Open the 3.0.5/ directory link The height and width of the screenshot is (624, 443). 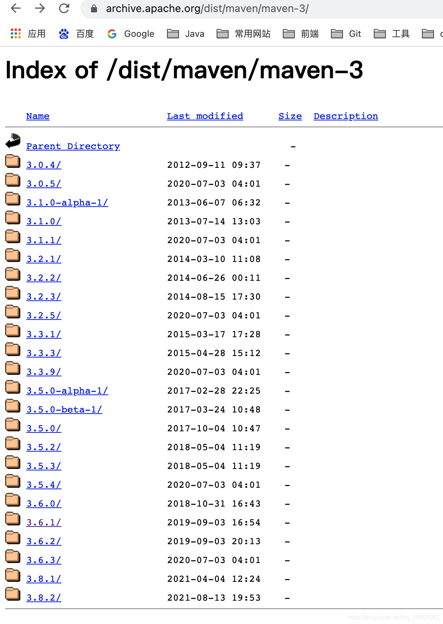pyautogui.click(x=44, y=184)
